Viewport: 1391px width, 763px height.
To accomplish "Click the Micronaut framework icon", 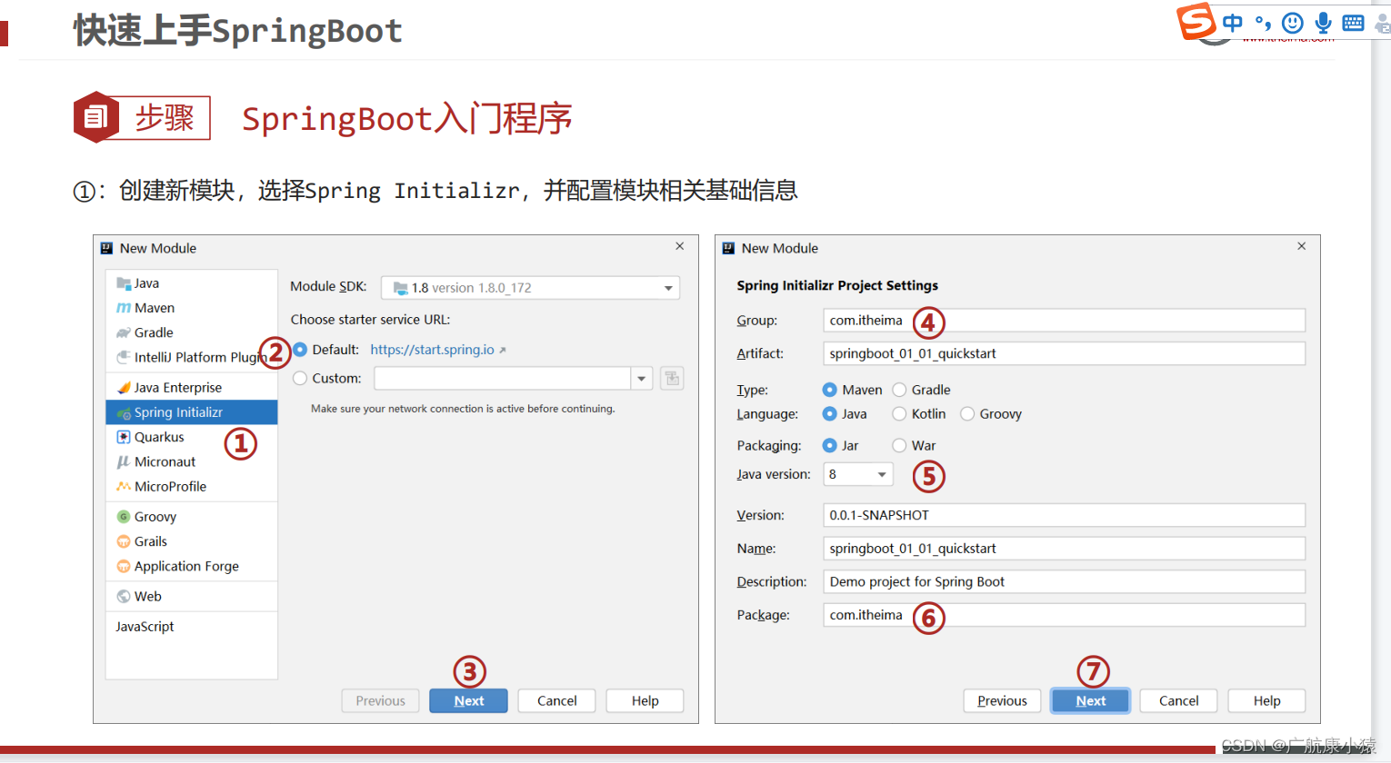I will pos(123,461).
